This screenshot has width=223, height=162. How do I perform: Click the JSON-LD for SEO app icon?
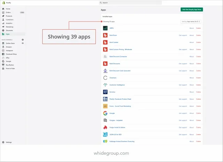pyautogui.click(x=105, y=135)
